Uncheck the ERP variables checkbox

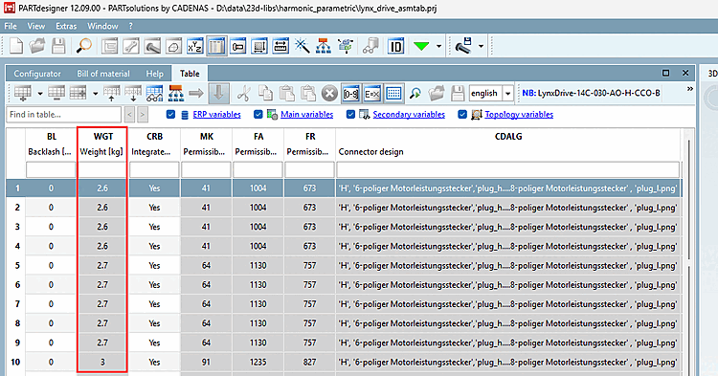click(x=170, y=115)
